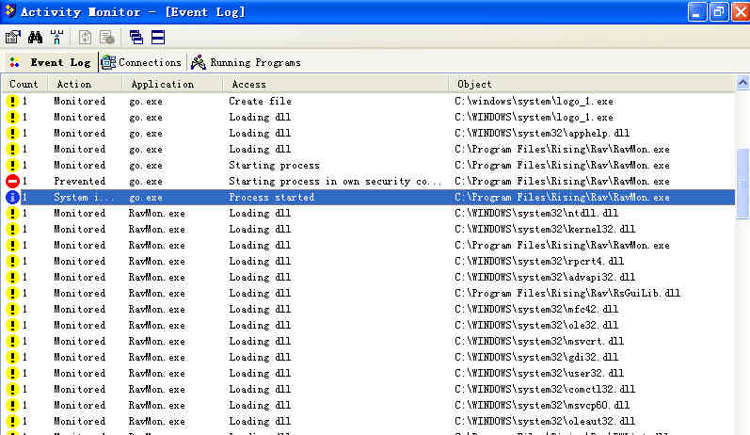750x435 pixels.
Task: Minimize the Activity Monitor window
Action: point(697,11)
